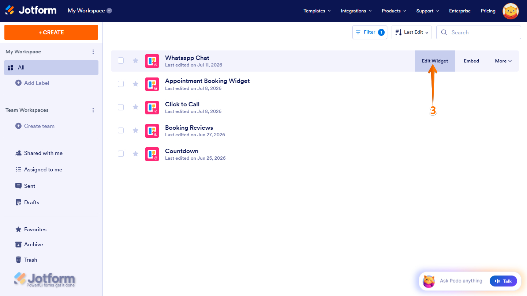The width and height of the screenshot is (527, 296).
Task: Click the Ask Podo anything field
Action: click(x=461, y=281)
